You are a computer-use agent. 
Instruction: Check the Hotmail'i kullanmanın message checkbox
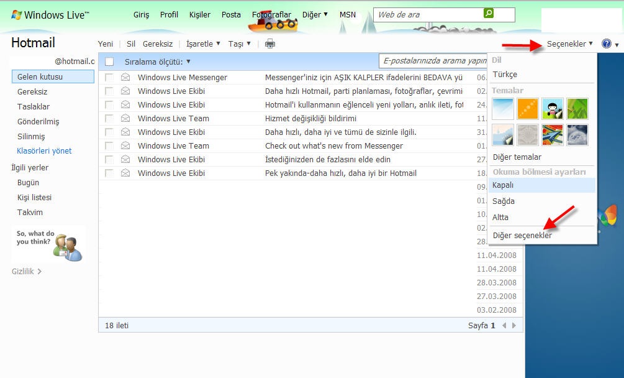[109, 104]
